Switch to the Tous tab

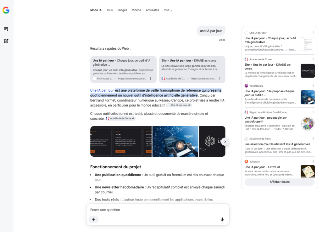(109, 10)
